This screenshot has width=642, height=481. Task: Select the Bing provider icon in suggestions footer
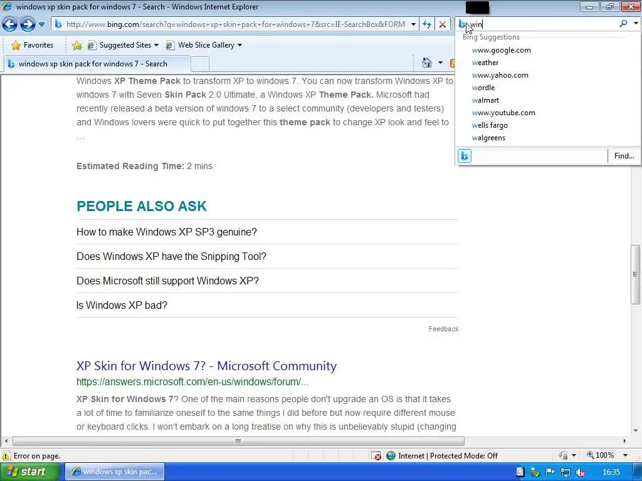[465, 156]
